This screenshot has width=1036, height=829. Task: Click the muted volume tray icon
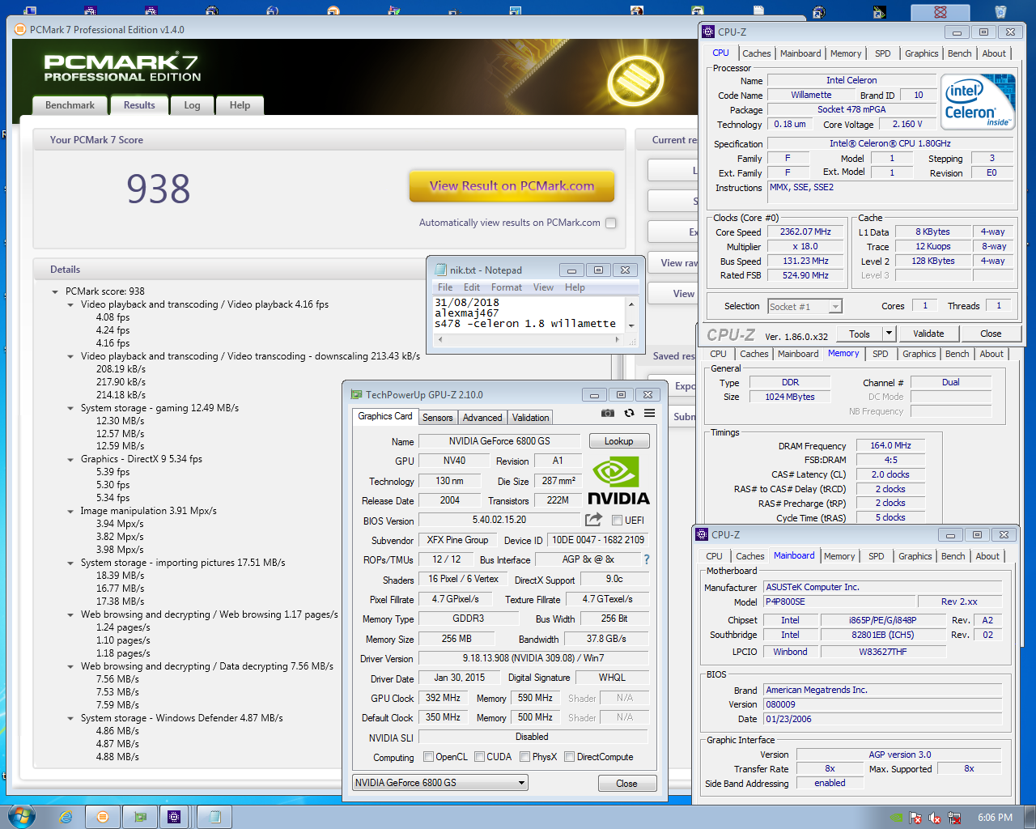point(935,818)
